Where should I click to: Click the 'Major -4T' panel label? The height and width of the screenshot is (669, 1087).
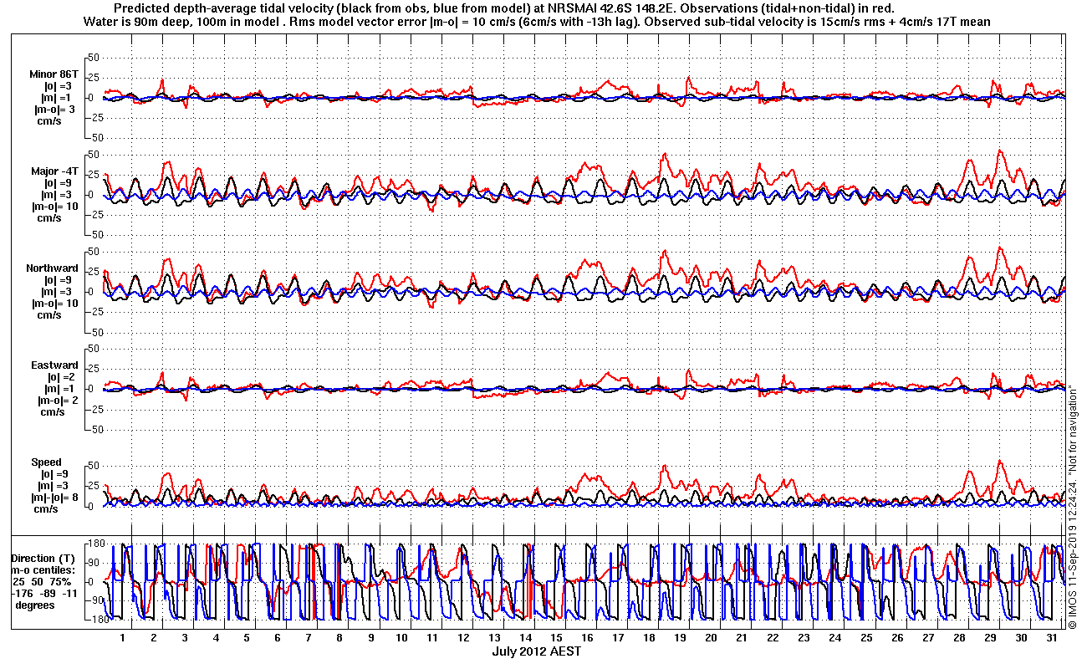coord(54,171)
